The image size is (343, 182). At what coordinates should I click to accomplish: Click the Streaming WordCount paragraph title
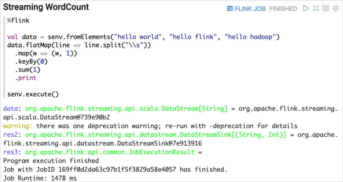pos(46,7)
